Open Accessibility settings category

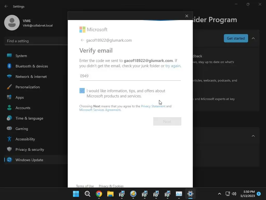click(x=36, y=139)
